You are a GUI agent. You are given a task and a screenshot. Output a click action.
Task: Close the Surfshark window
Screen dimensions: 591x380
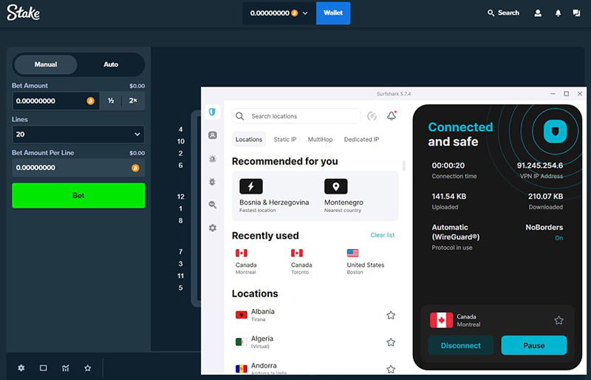[x=580, y=94]
